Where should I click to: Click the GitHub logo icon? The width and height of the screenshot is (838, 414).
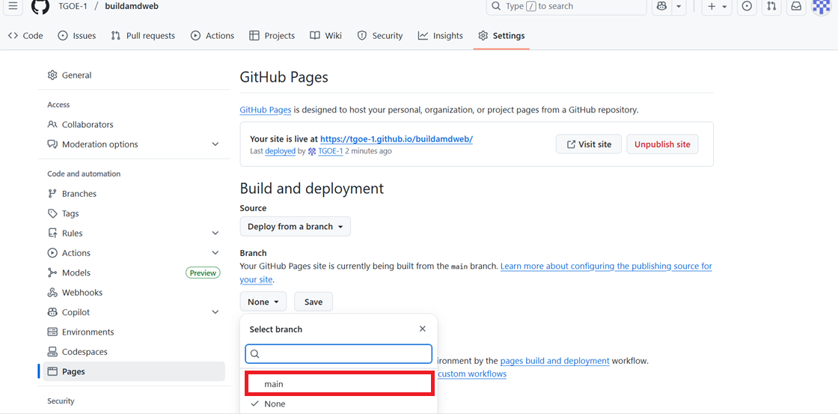(40, 7)
